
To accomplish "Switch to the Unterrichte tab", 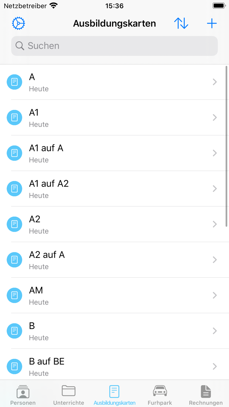I will (69, 395).
